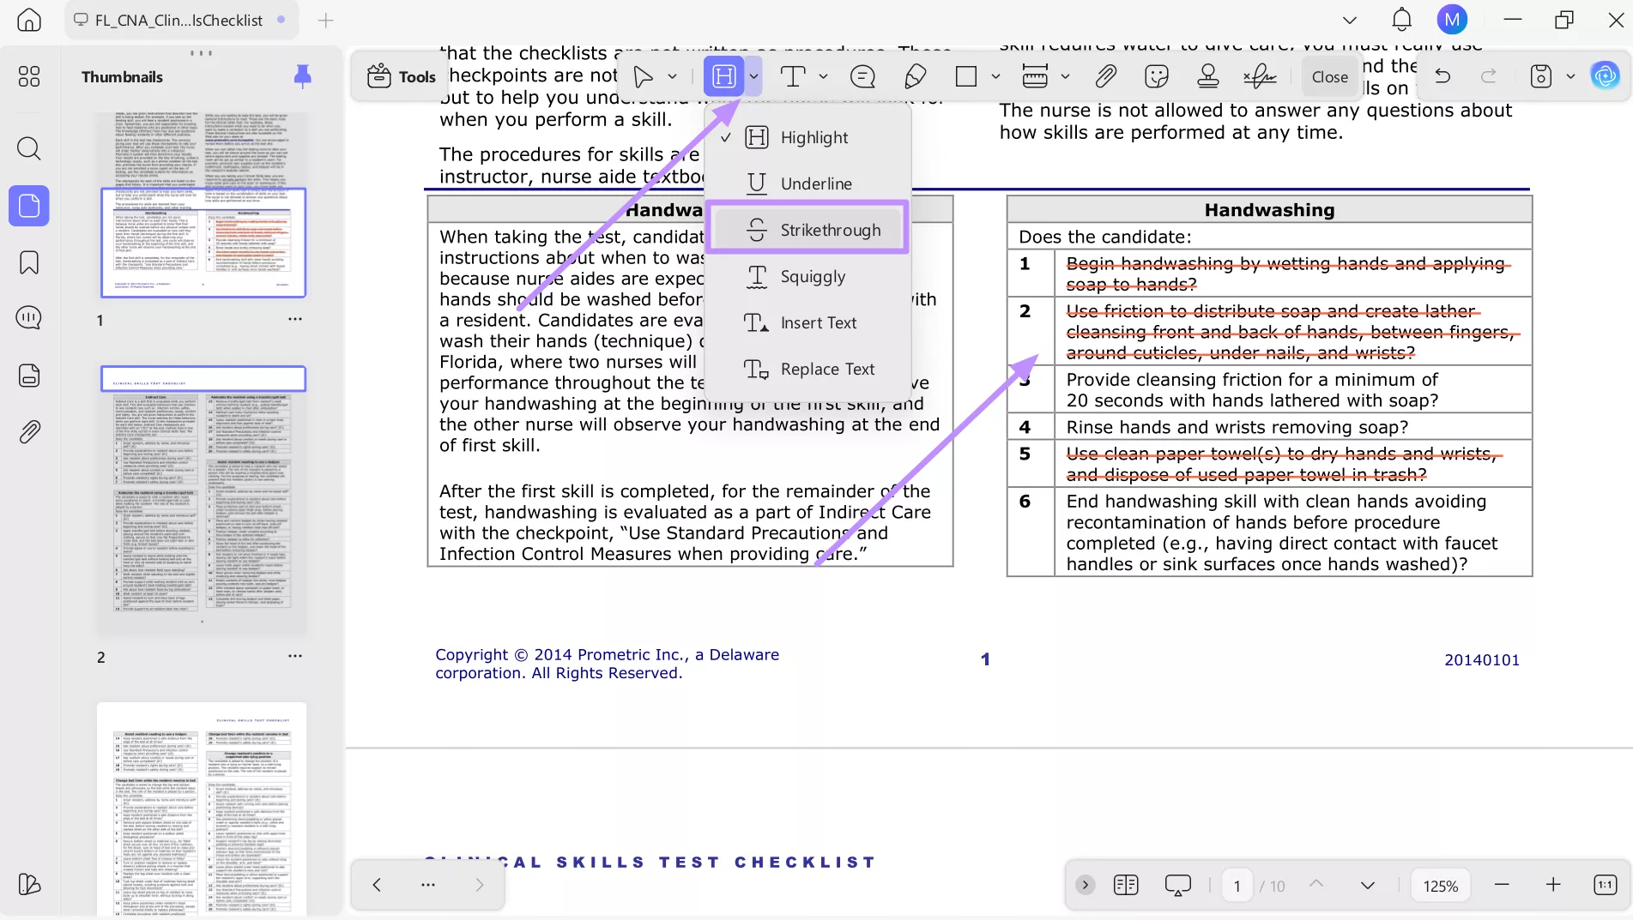Viewport: 1633px width, 920px height.
Task: Switch annotation mode to Squiggly
Action: coord(807,276)
